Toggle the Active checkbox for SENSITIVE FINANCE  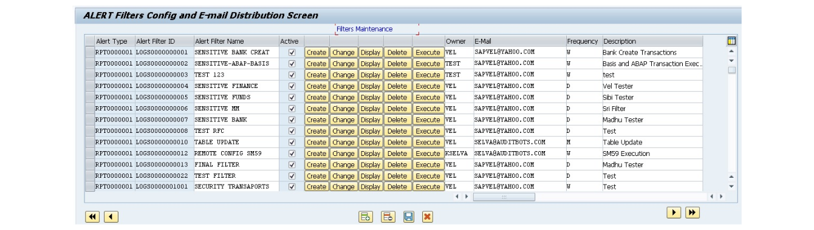tap(292, 86)
